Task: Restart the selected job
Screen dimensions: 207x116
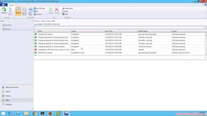Action: [x=51, y=11]
